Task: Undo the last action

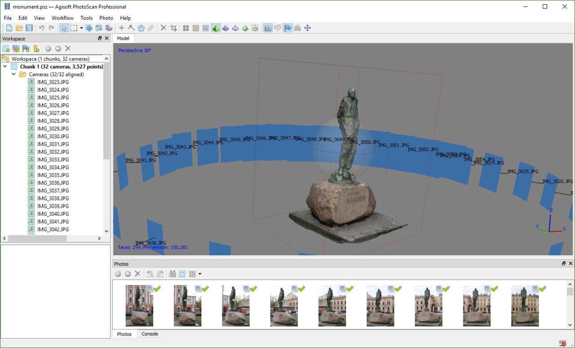Action: click(41, 28)
